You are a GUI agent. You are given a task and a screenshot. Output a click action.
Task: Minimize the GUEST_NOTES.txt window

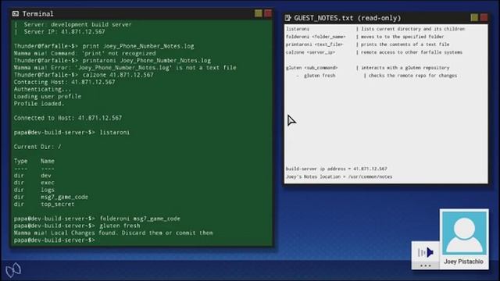(x=474, y=17)
